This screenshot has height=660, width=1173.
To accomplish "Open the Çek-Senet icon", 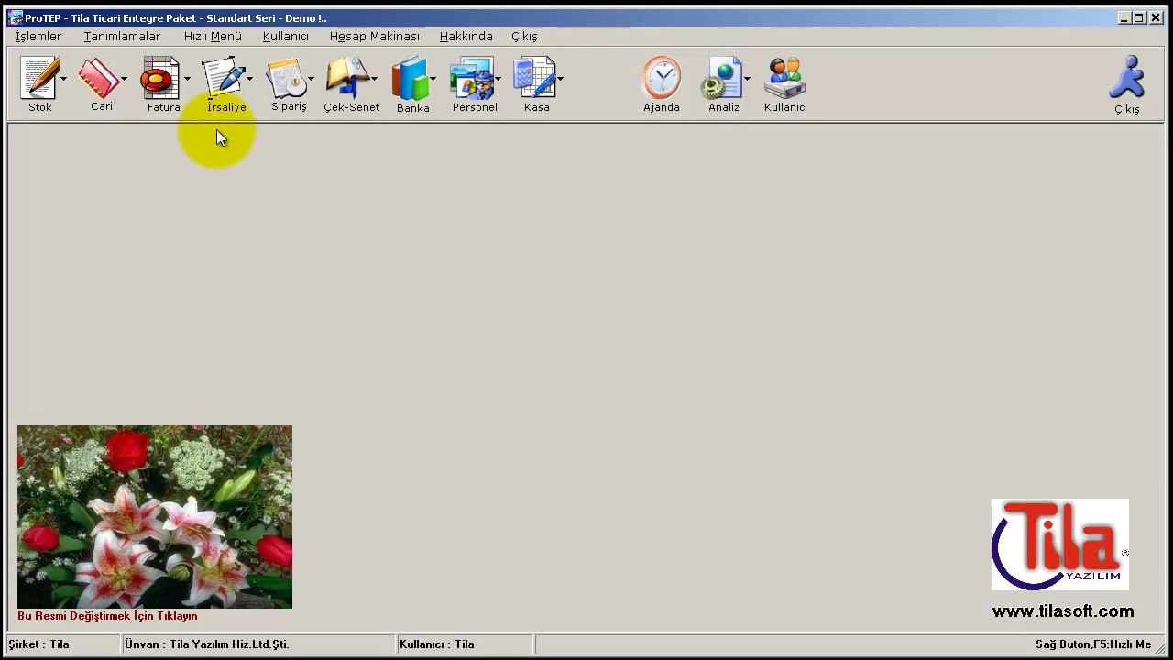I will [x=347, y=79].
